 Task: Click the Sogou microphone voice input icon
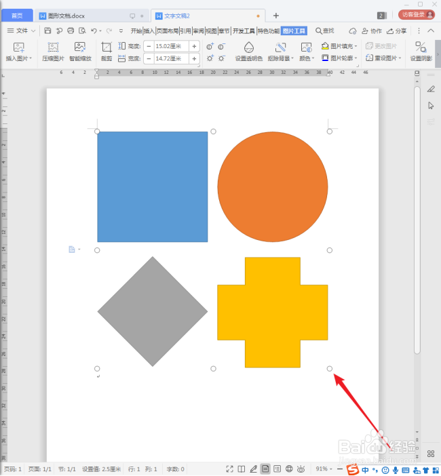396,470
